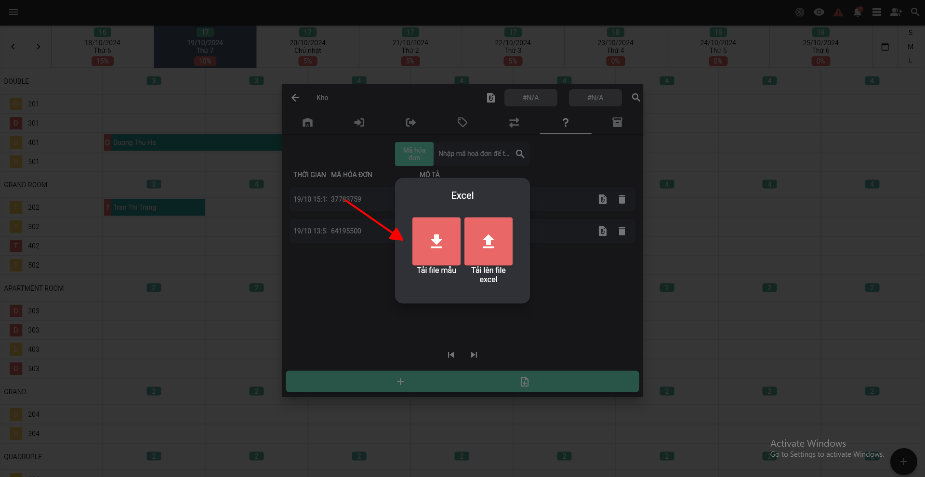Collapse the APARTMENT ROOM group
Viewport: 925px width, 477px height.
pos(34,288)
